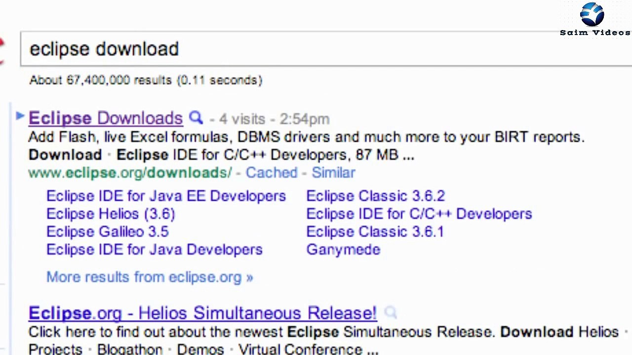Open Eclipse IDE for Java Developers link

(x=154, y=249)
